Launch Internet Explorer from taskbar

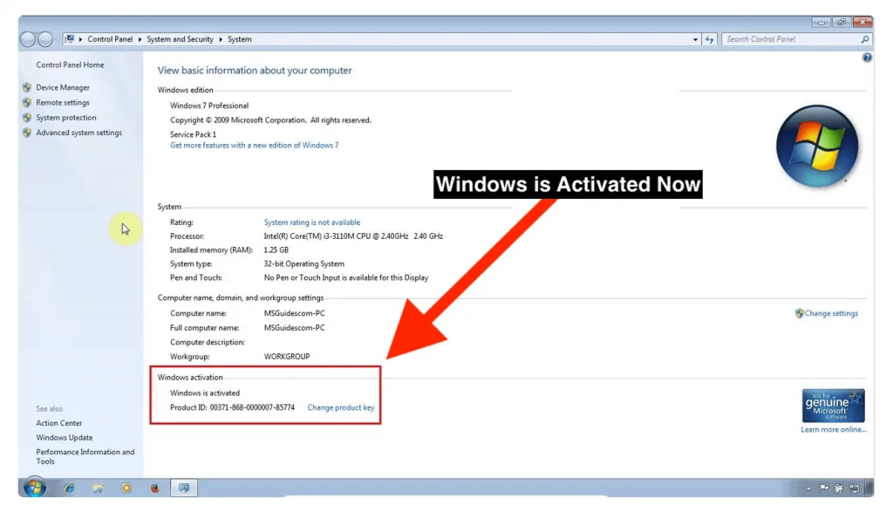pos(69,488)
